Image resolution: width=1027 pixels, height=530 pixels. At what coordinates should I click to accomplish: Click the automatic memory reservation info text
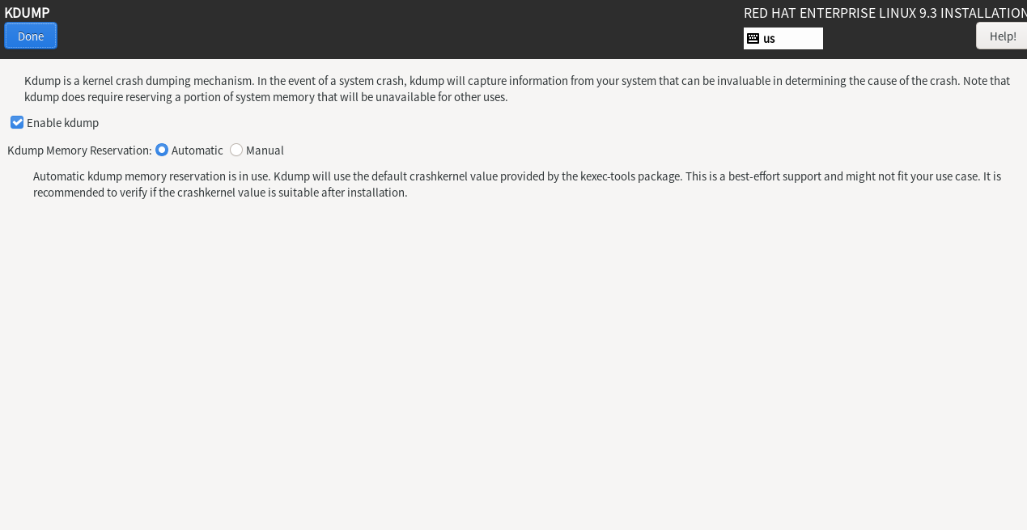[x=517, y=184]
